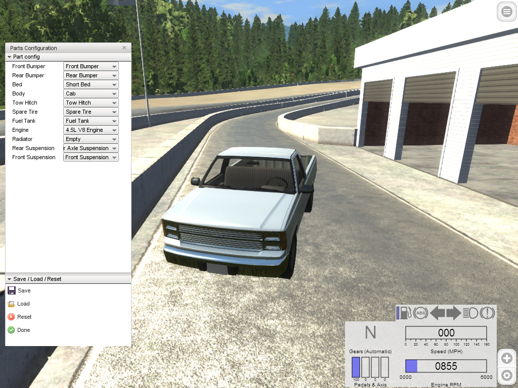Open the Front Suspension dropdown
Image resolution: width=518 pixels, height=388 pixels.
pos(91,158)
